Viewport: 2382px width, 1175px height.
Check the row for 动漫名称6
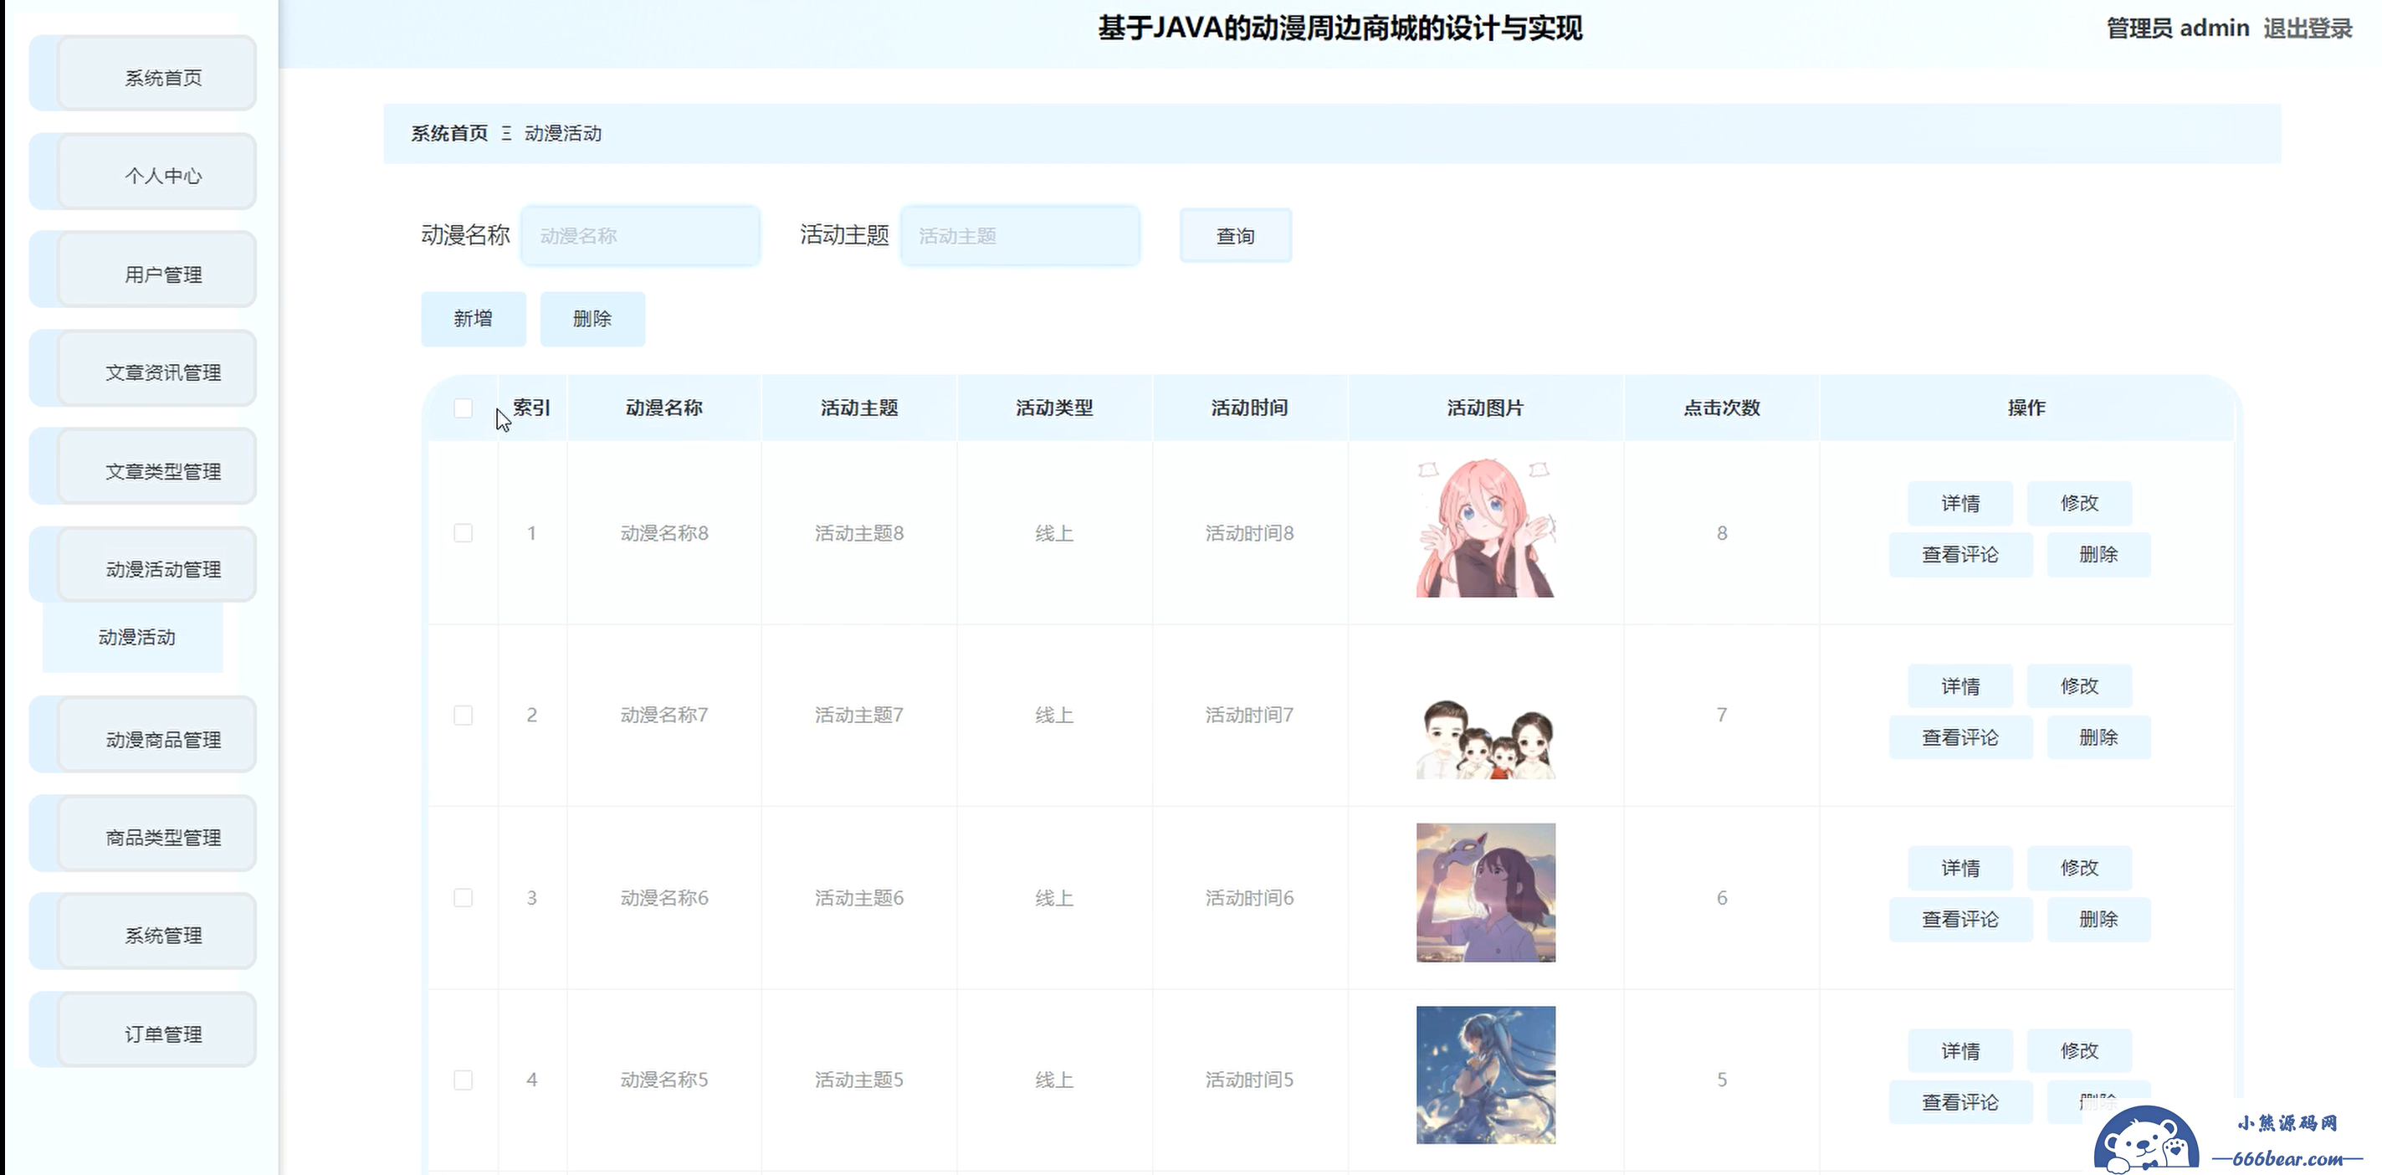tap(464, 897)
